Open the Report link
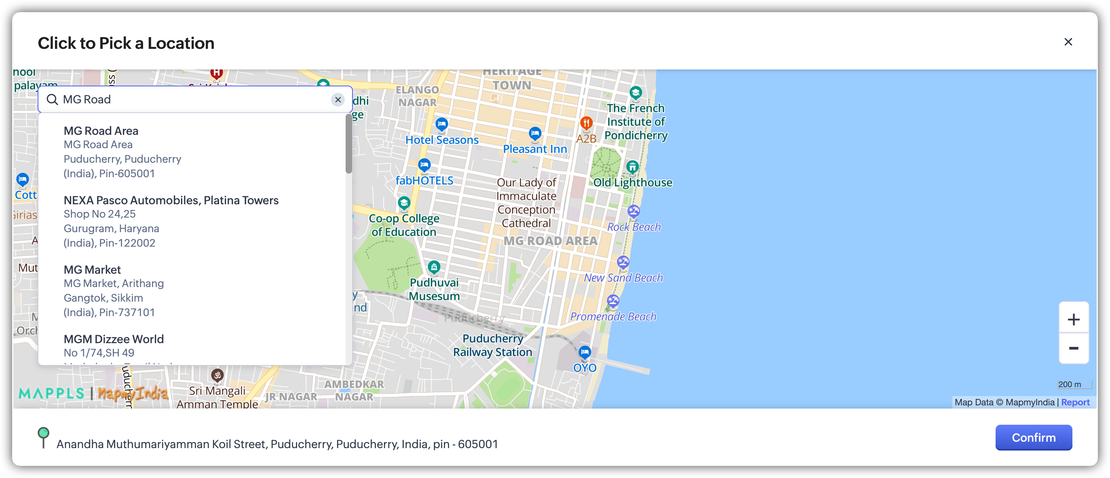1110x478 pixels. [x=1075, y=402]
